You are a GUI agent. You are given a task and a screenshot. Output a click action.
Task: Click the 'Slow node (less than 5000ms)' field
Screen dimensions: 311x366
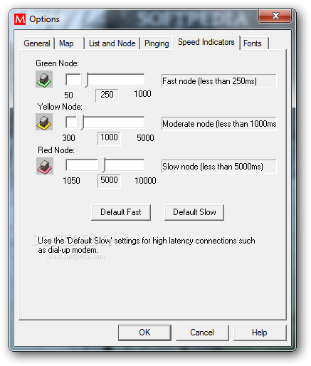pyautogui.click(x=218, y=167)
